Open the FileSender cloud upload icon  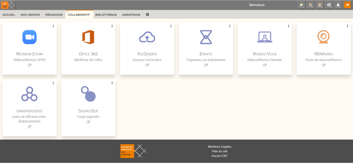click(147, 37)
